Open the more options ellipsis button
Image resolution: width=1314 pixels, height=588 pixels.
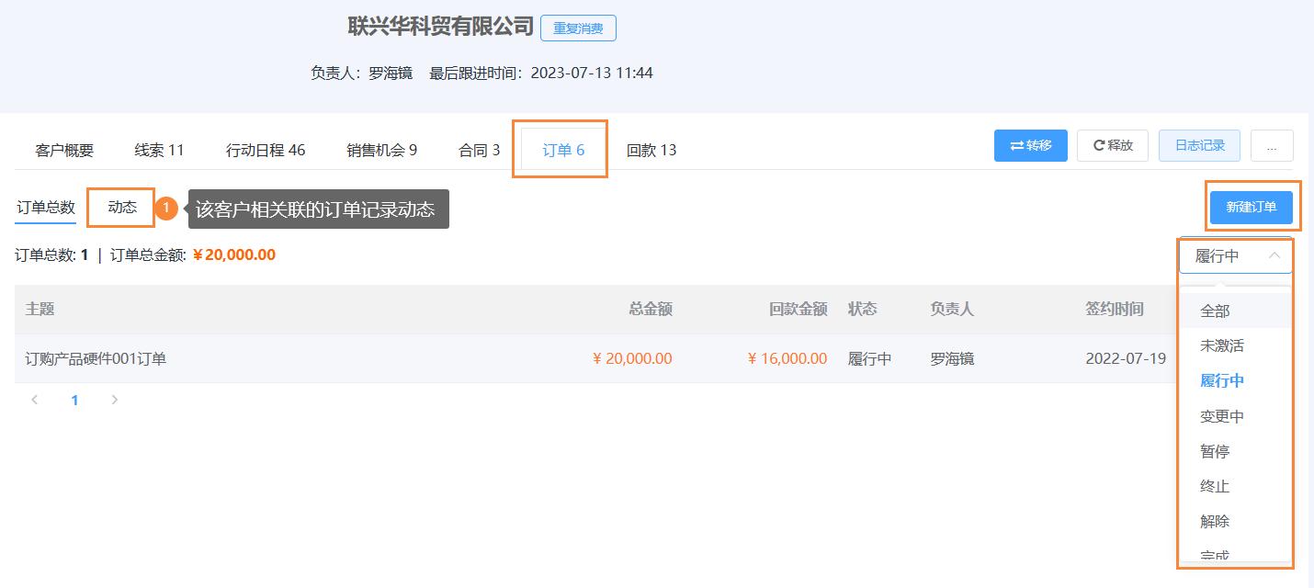(x=1272, y=145)
